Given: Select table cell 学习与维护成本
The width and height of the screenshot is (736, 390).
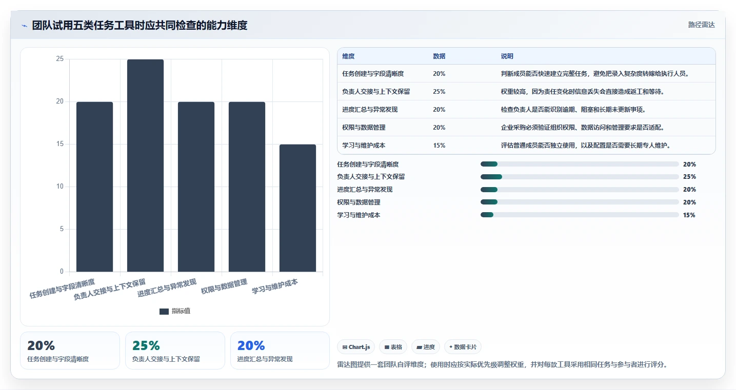Looking at the screenshot, I should 364,146.
